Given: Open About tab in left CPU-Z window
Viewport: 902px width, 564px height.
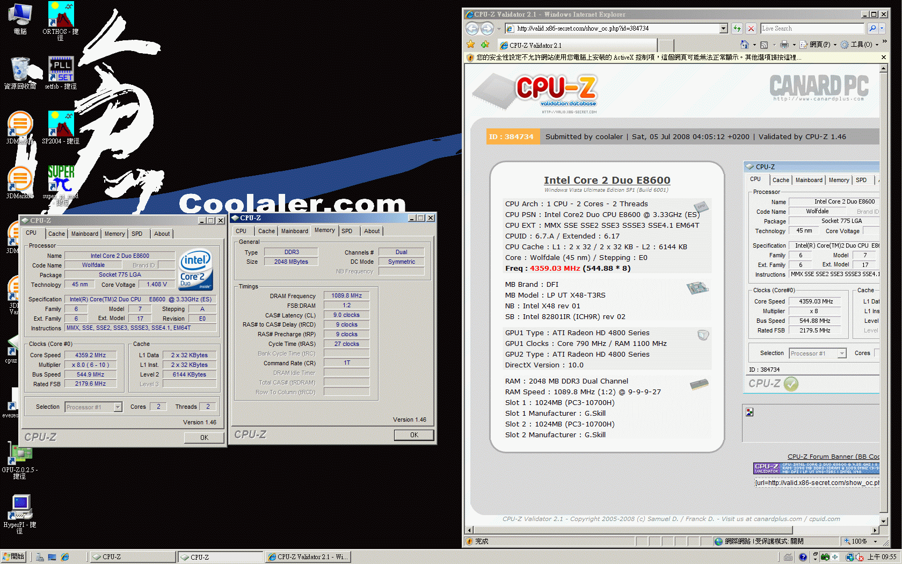Looking at the screenshot, I should click(x=162, y=234).
